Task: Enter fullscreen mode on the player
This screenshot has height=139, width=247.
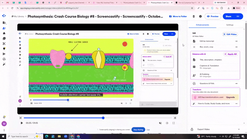Action: 174,123
